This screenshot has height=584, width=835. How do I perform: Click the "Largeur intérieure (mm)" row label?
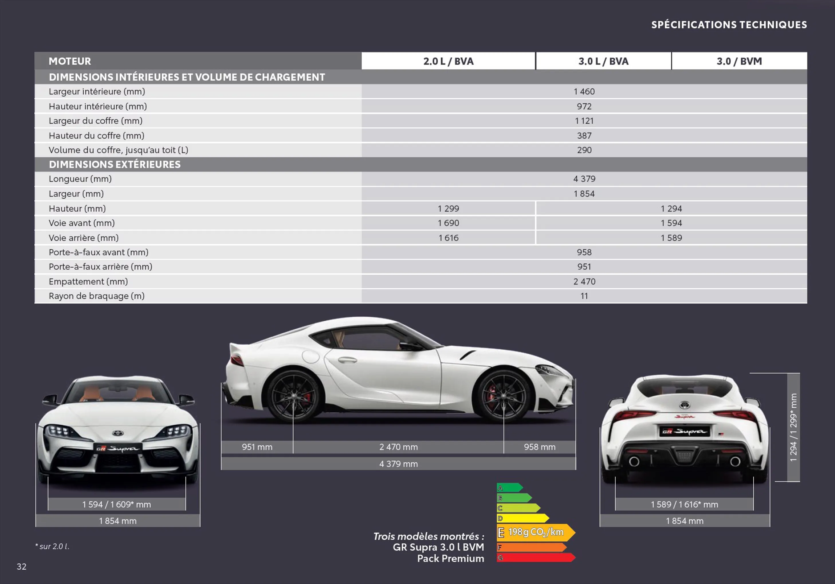tap(97, 92)
